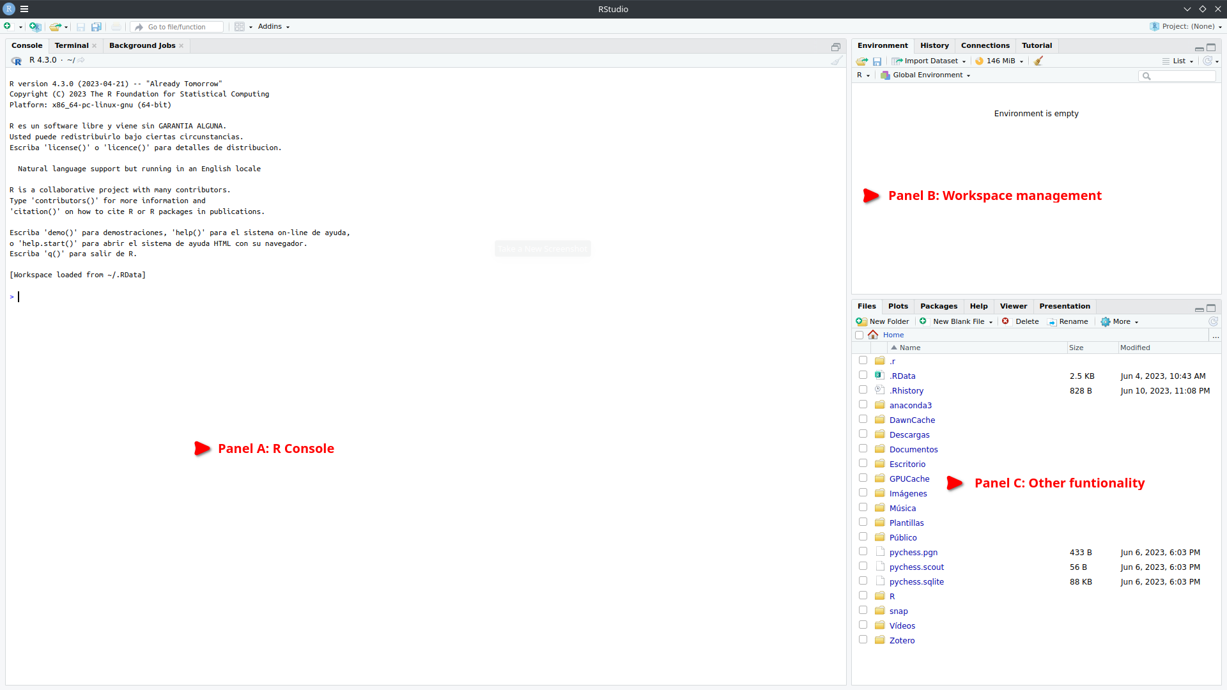Minimize the Environment pane

pos(1200,48)
